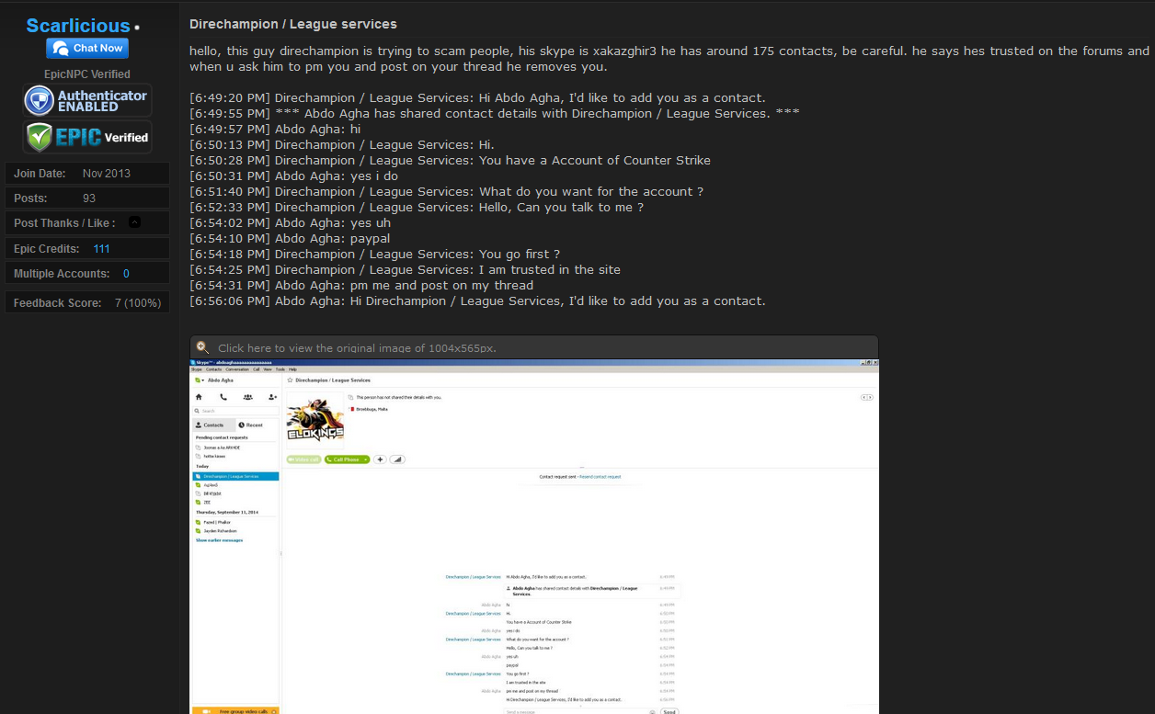Click the Posts 93 row
This screenshot has height=714, width=1155.
click(87, 198)
